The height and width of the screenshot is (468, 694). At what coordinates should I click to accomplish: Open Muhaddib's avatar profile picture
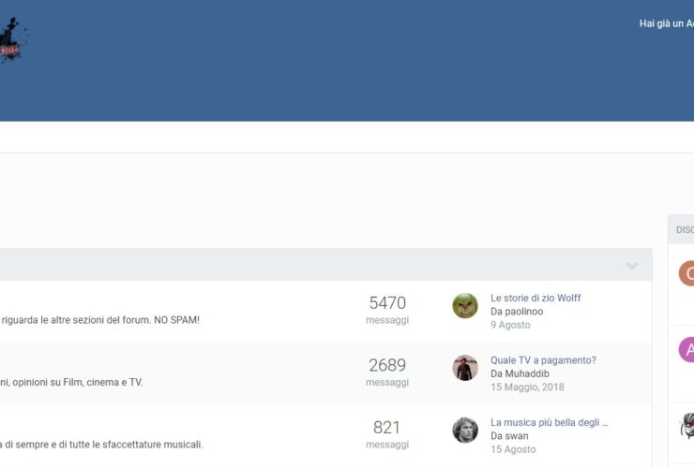(465, 368)
